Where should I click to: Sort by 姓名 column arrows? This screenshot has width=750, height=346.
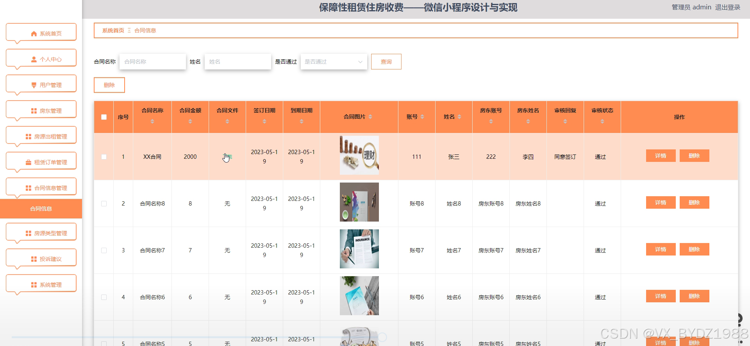coord(459,117)
